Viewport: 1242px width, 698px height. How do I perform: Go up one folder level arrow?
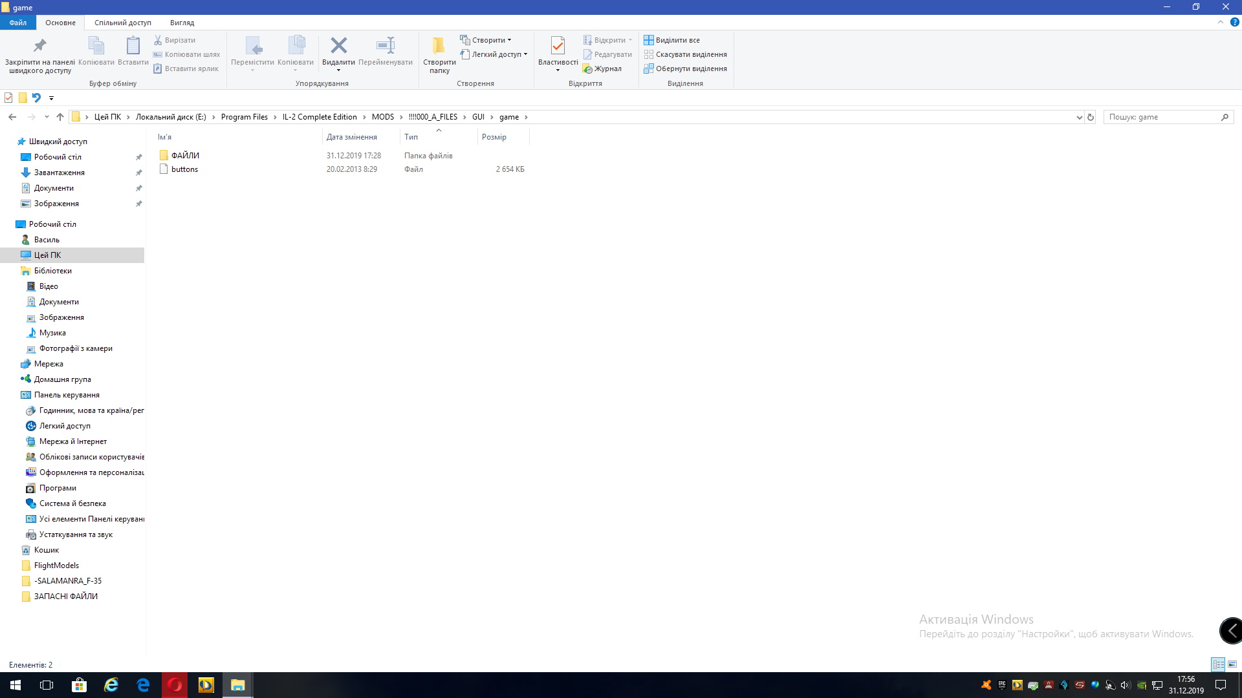60,117
